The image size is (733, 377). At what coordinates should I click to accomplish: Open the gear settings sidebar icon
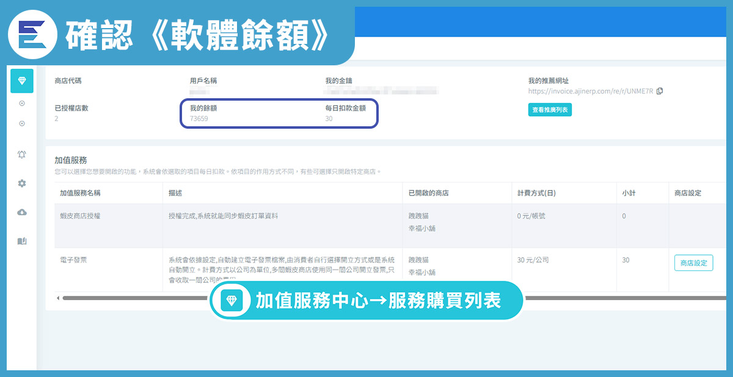pos(22,183)
